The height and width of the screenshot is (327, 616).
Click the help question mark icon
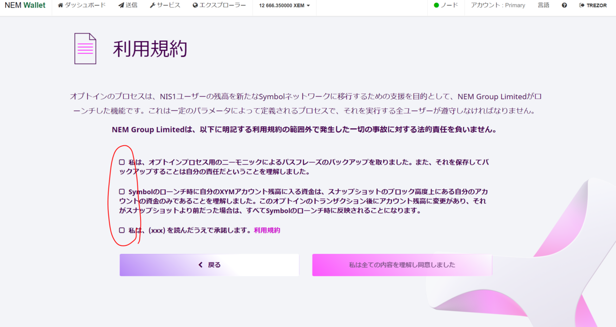click(564, 5)
